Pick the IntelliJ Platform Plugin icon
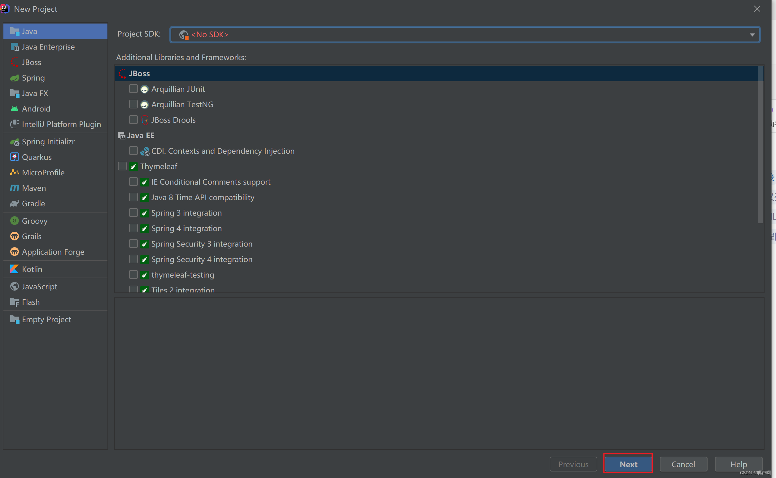776x478 pixels. pos(15,124)
